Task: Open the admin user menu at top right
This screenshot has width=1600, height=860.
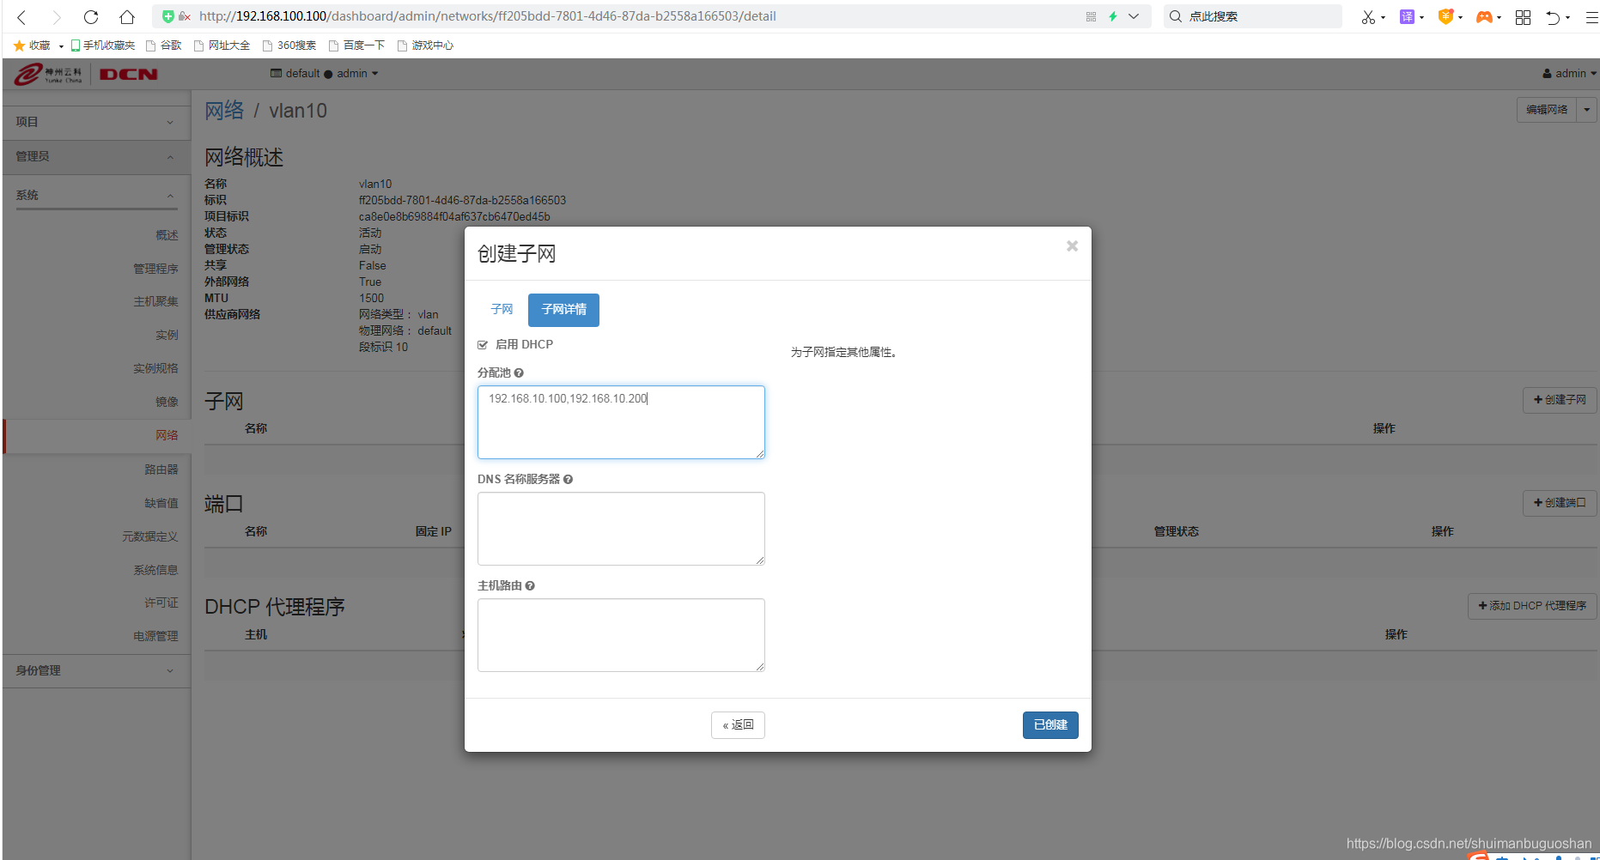Action: (1569, 74)
